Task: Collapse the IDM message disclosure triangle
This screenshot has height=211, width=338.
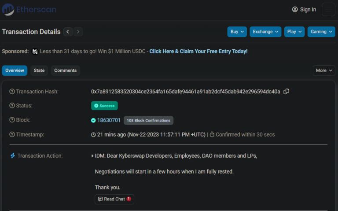Action: (92, 156)
